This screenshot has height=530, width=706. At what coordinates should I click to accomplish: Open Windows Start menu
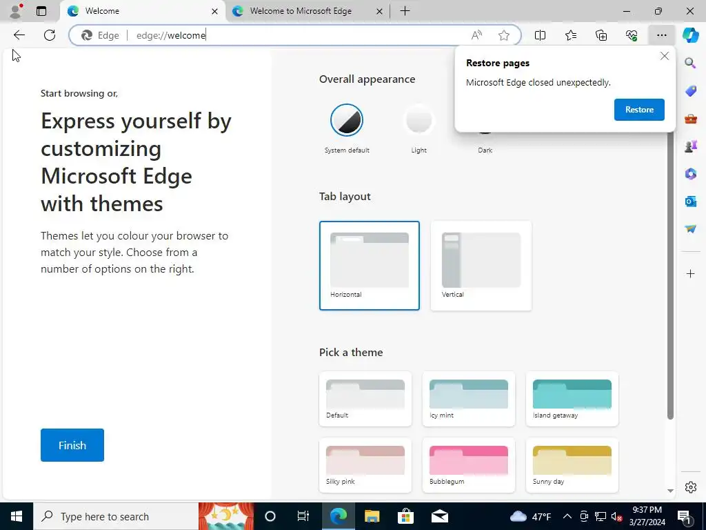tap(17, 516)
